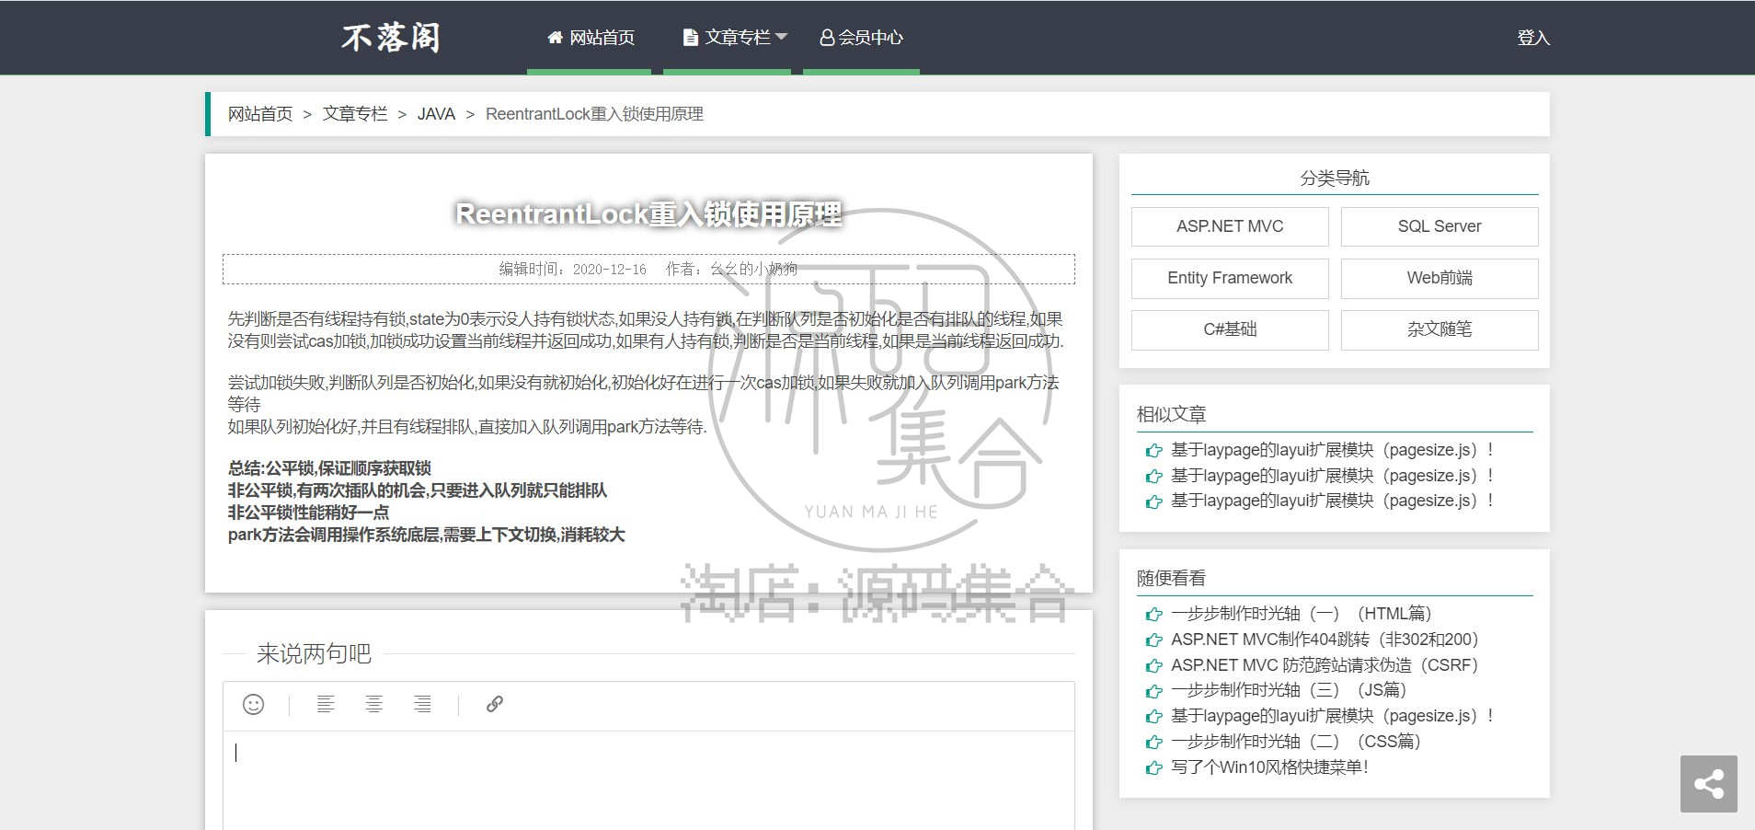Click the 不落阁 site logo
This screenshot has height=830, width=1755.
[x=391, y=38]
